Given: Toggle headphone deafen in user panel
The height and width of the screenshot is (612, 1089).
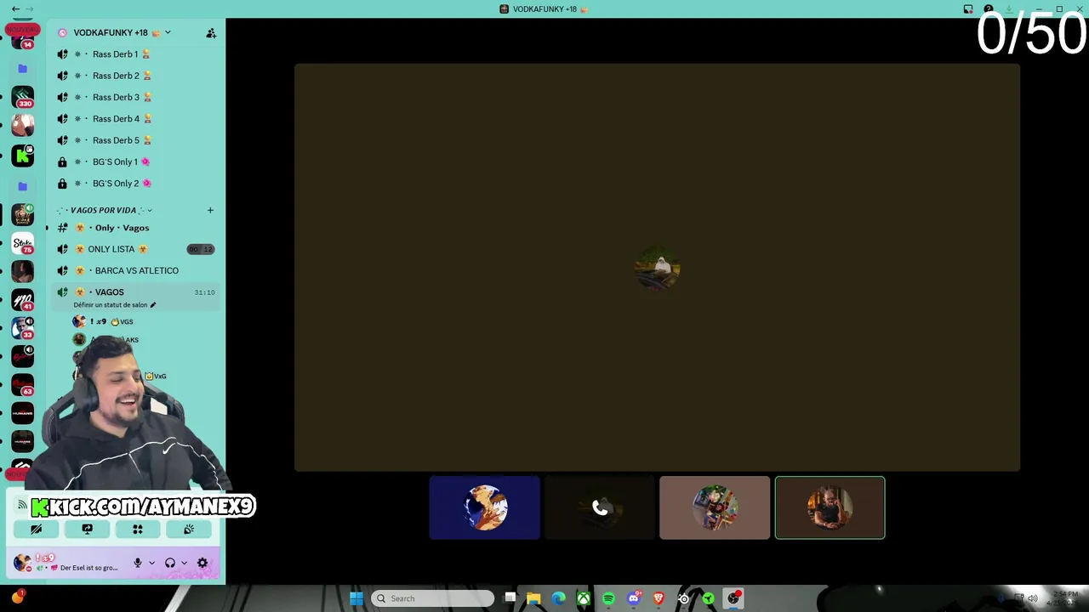Looking at the screenshot, I should pos(170,563).
